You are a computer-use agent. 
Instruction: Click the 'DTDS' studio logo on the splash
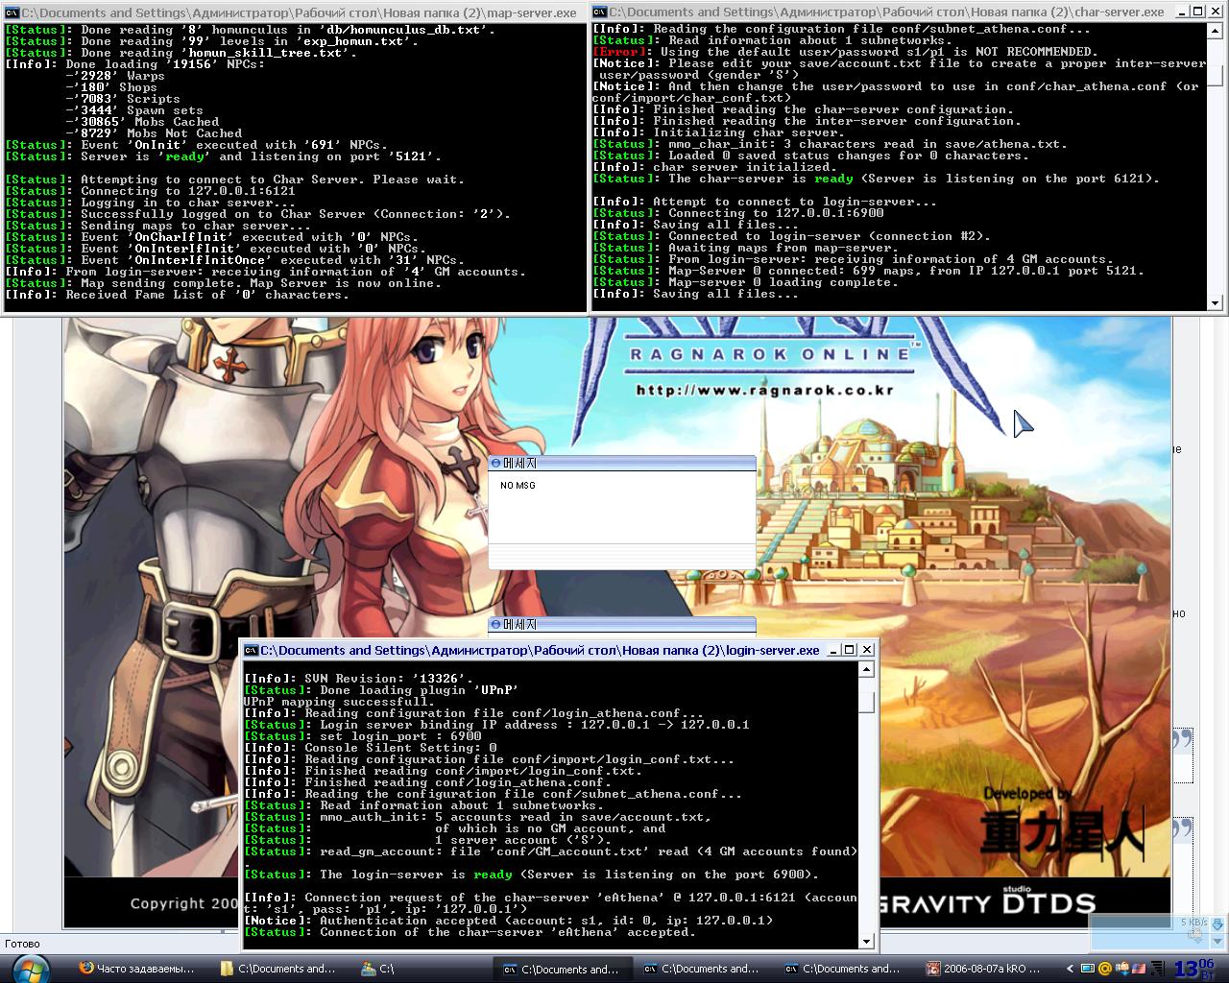1048,902
